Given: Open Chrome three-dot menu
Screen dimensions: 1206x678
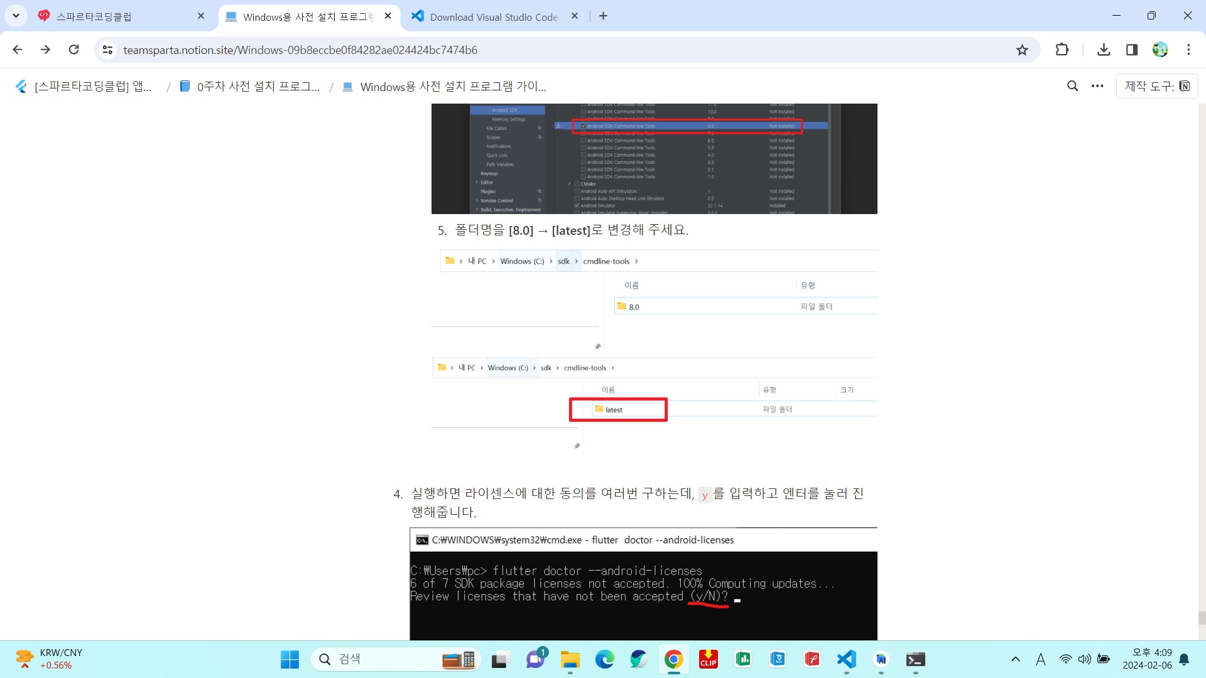Looking at the screenshot, I should pos(1188,50).
